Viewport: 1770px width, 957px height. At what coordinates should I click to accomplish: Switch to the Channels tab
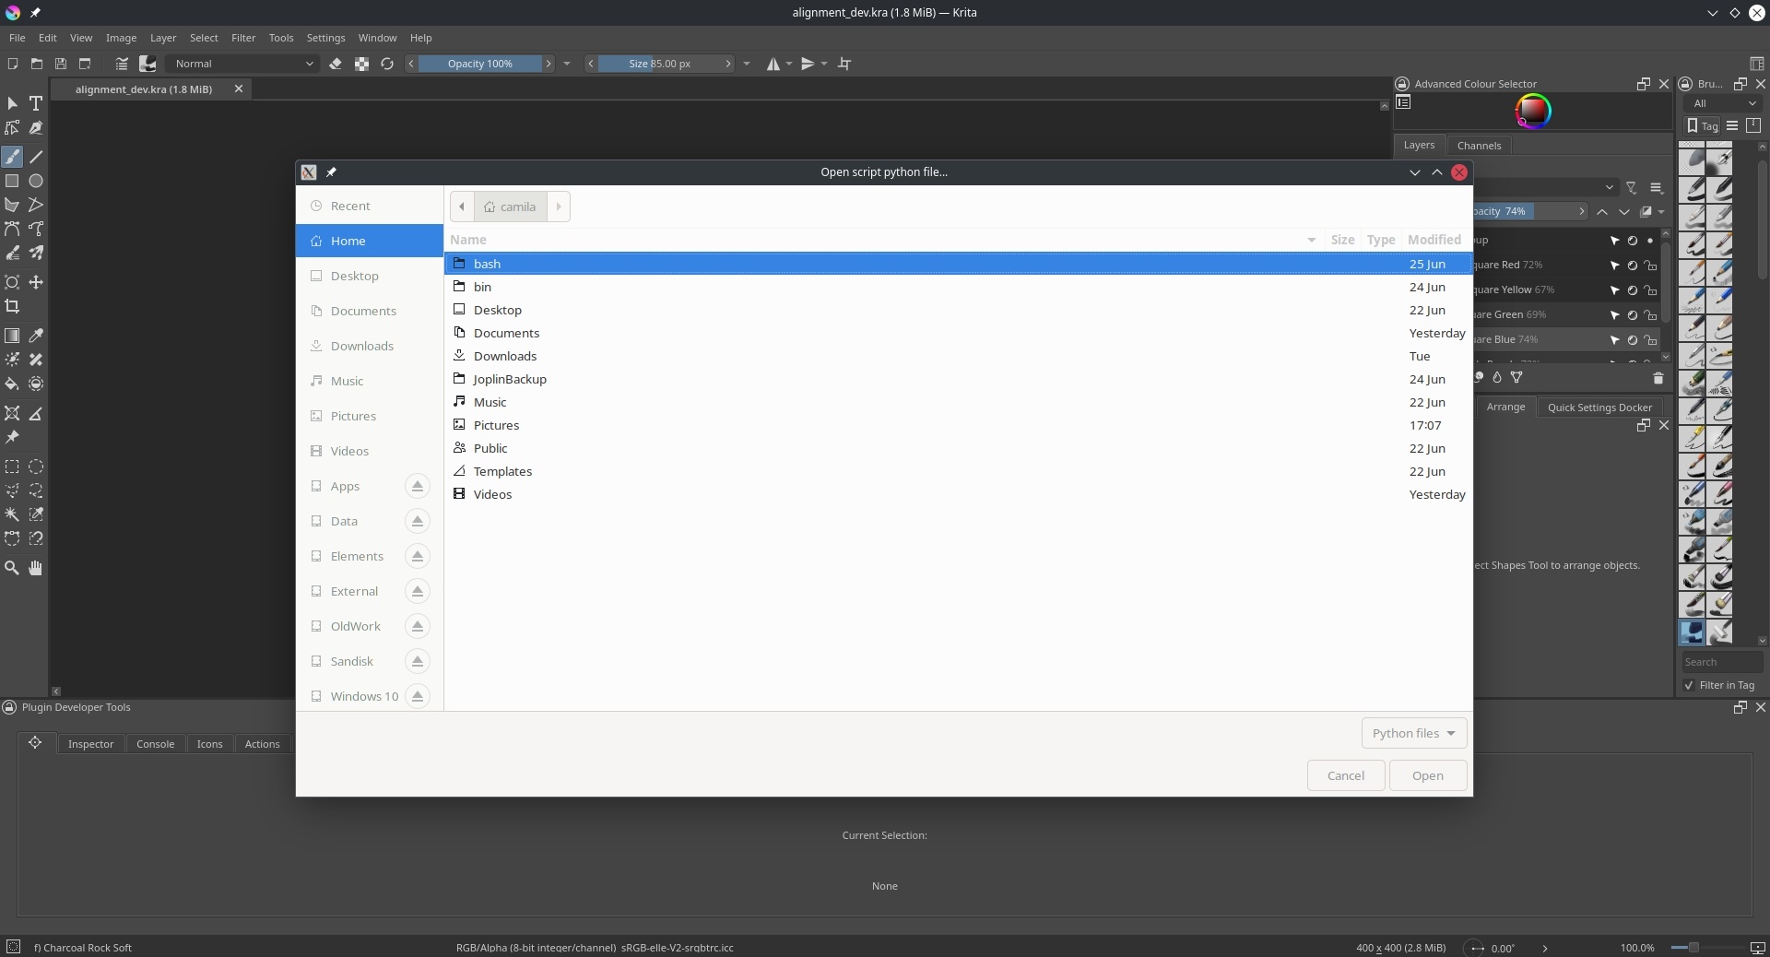pos(1479,146)
